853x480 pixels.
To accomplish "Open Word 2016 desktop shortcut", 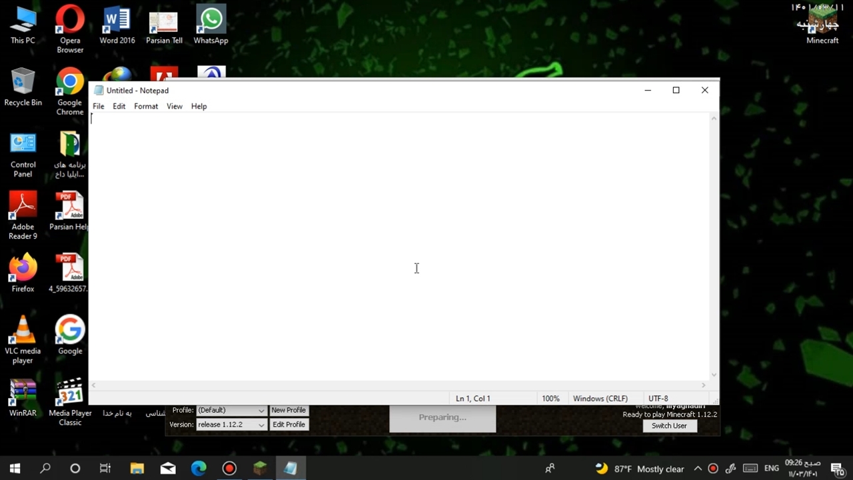I will pos(117,25).
